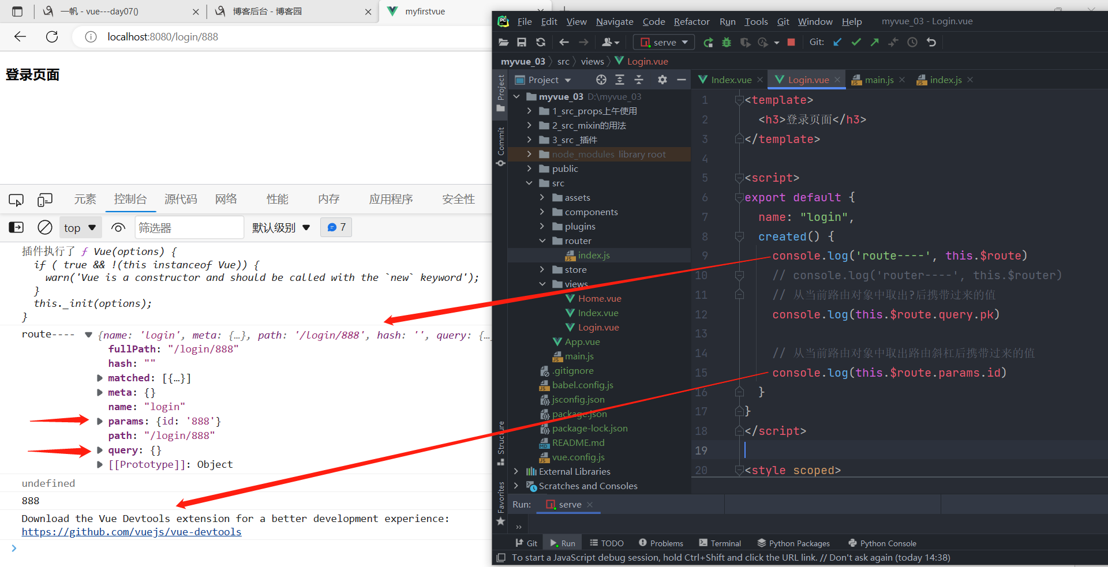Screen dimensions: 1108x567
Task: Toggle code folding on the created() line
Action: pyautogui.click(x=739, y=236)
